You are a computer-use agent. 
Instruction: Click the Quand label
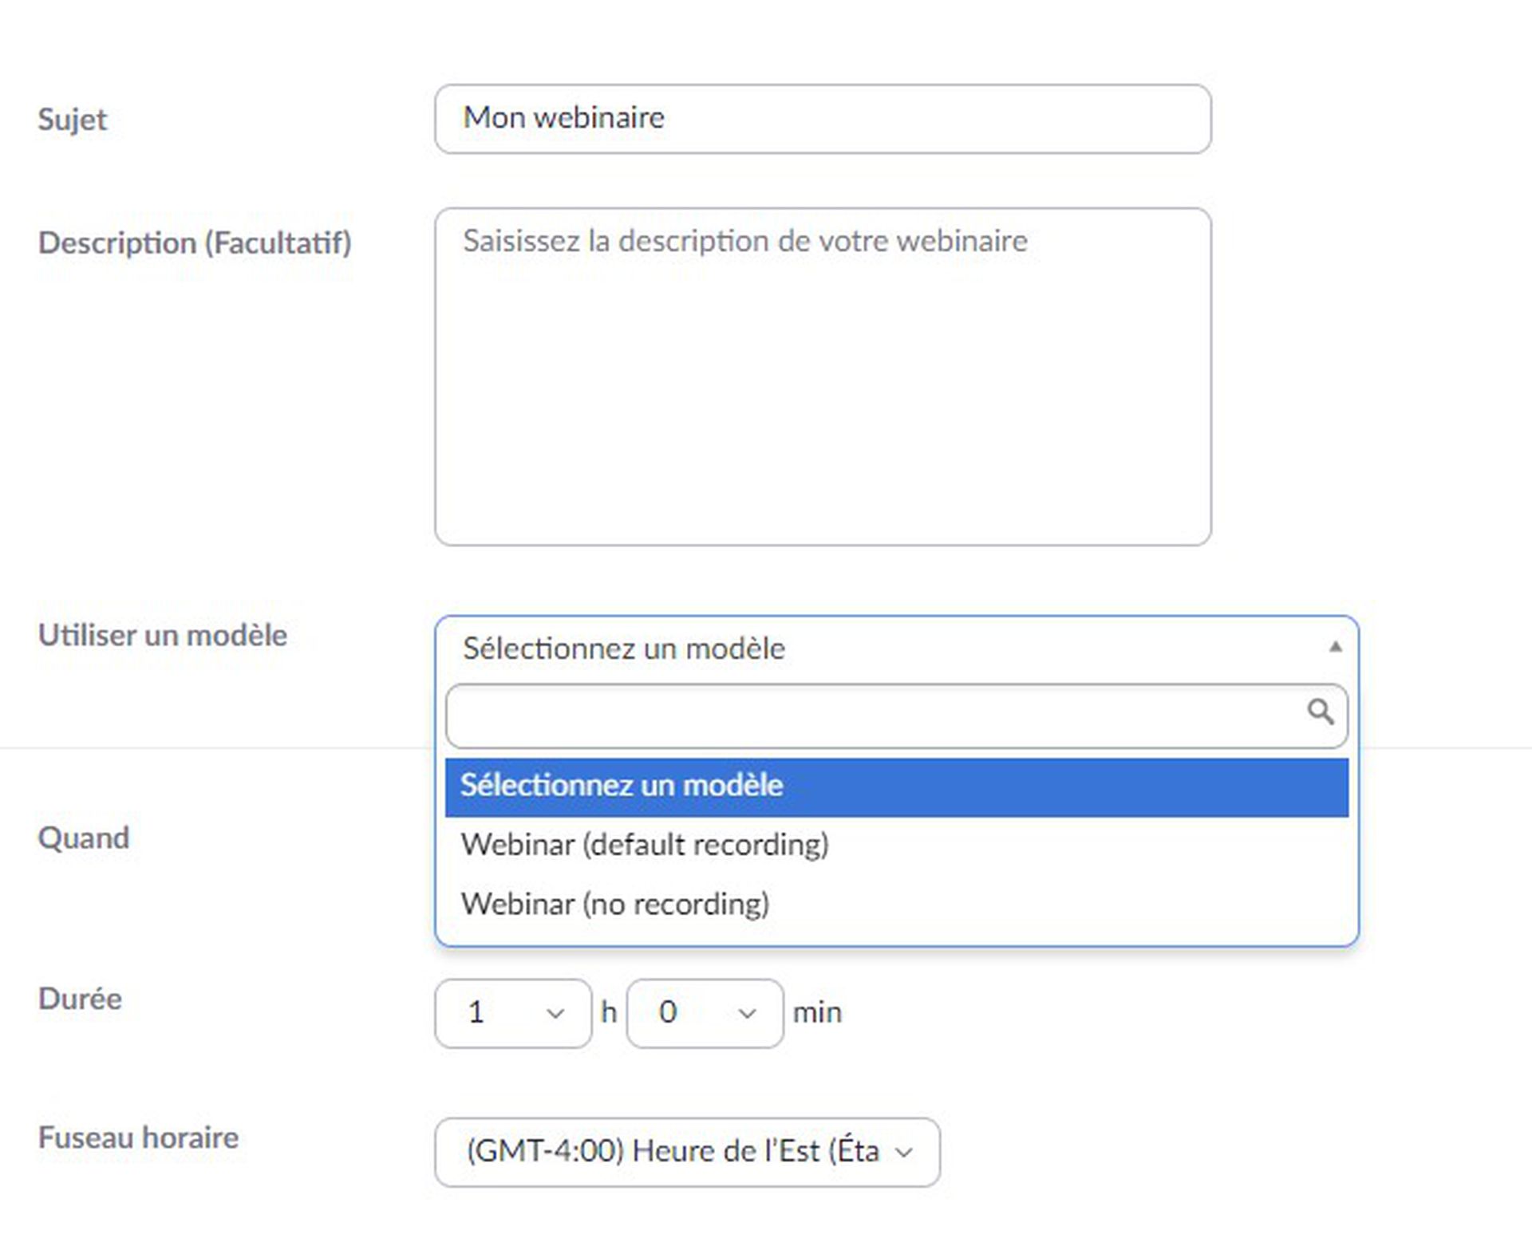click(84, 838)
